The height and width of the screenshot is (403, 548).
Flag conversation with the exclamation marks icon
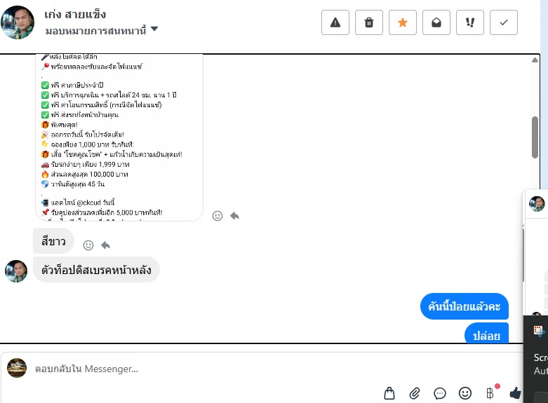[x=469, y=22]
